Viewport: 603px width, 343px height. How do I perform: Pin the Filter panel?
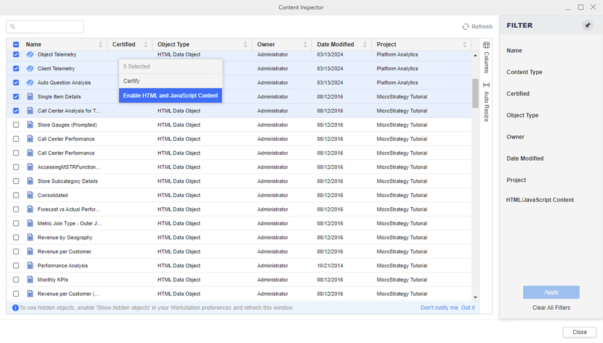[x=587, y=25]
